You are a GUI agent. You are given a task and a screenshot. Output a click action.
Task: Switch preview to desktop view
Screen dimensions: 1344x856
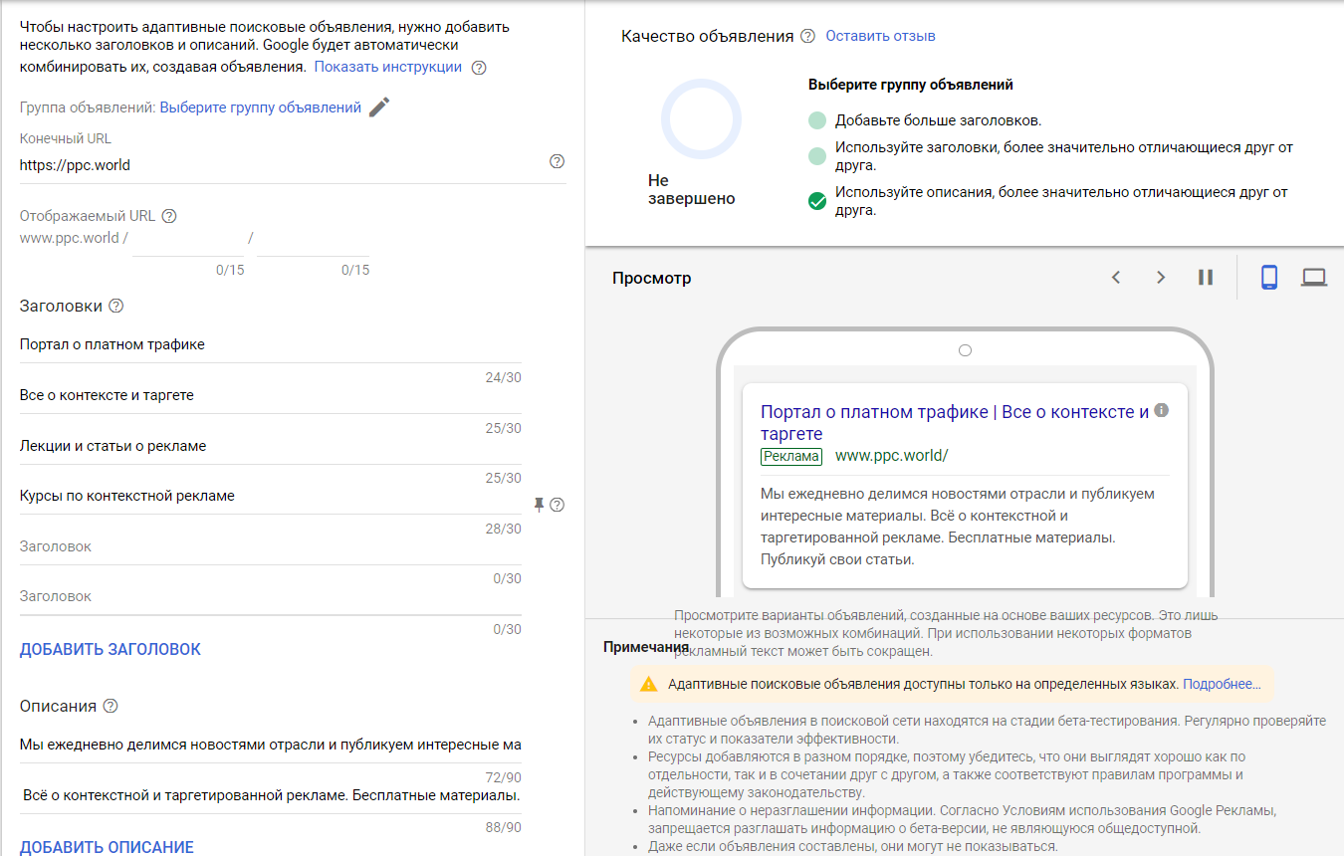[1314, 278]
